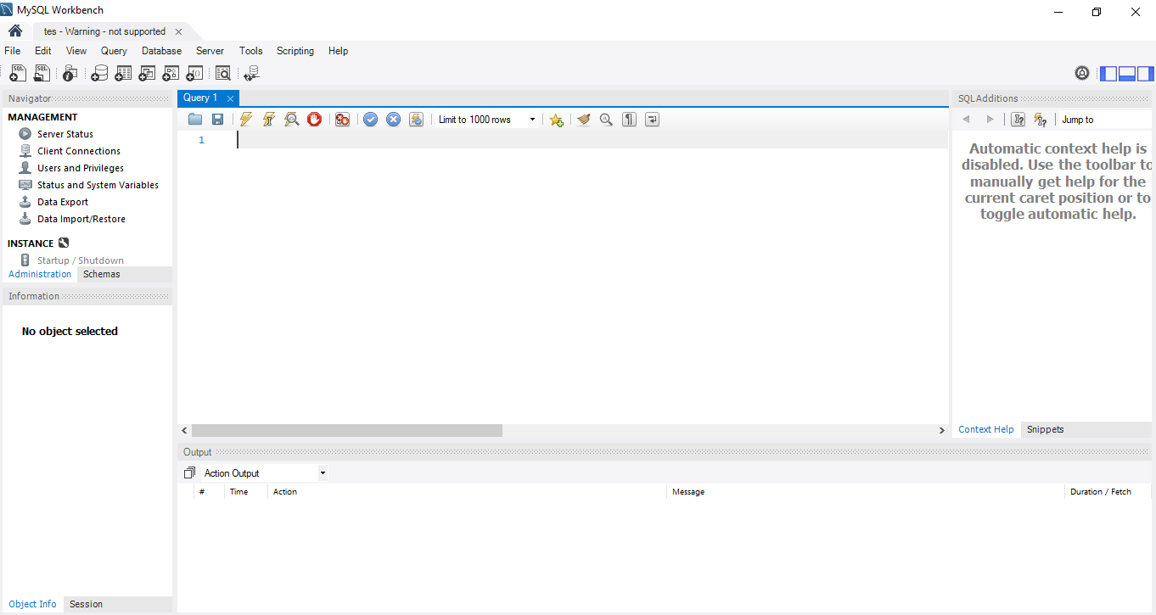Toggle the right SQL Additions sidebar panel

tap(1146, 74)
